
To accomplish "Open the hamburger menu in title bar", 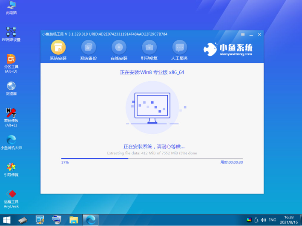I will tap(242, 34).
